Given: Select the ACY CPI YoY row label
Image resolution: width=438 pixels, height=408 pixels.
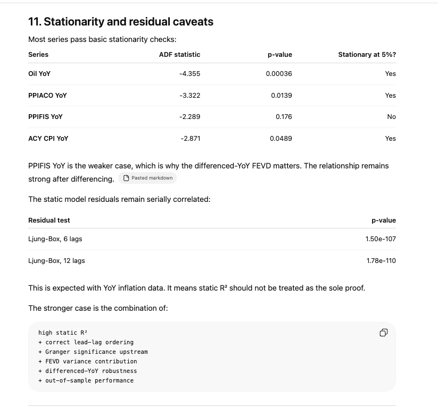Looking at the screenshot, I should pos(48,138).
